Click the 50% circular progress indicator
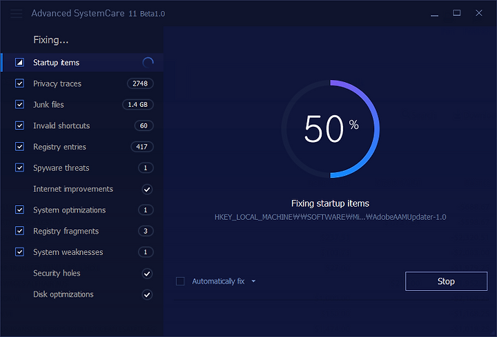Image resolution: width=497 pixels, height=337 pixels. [330, 129]
